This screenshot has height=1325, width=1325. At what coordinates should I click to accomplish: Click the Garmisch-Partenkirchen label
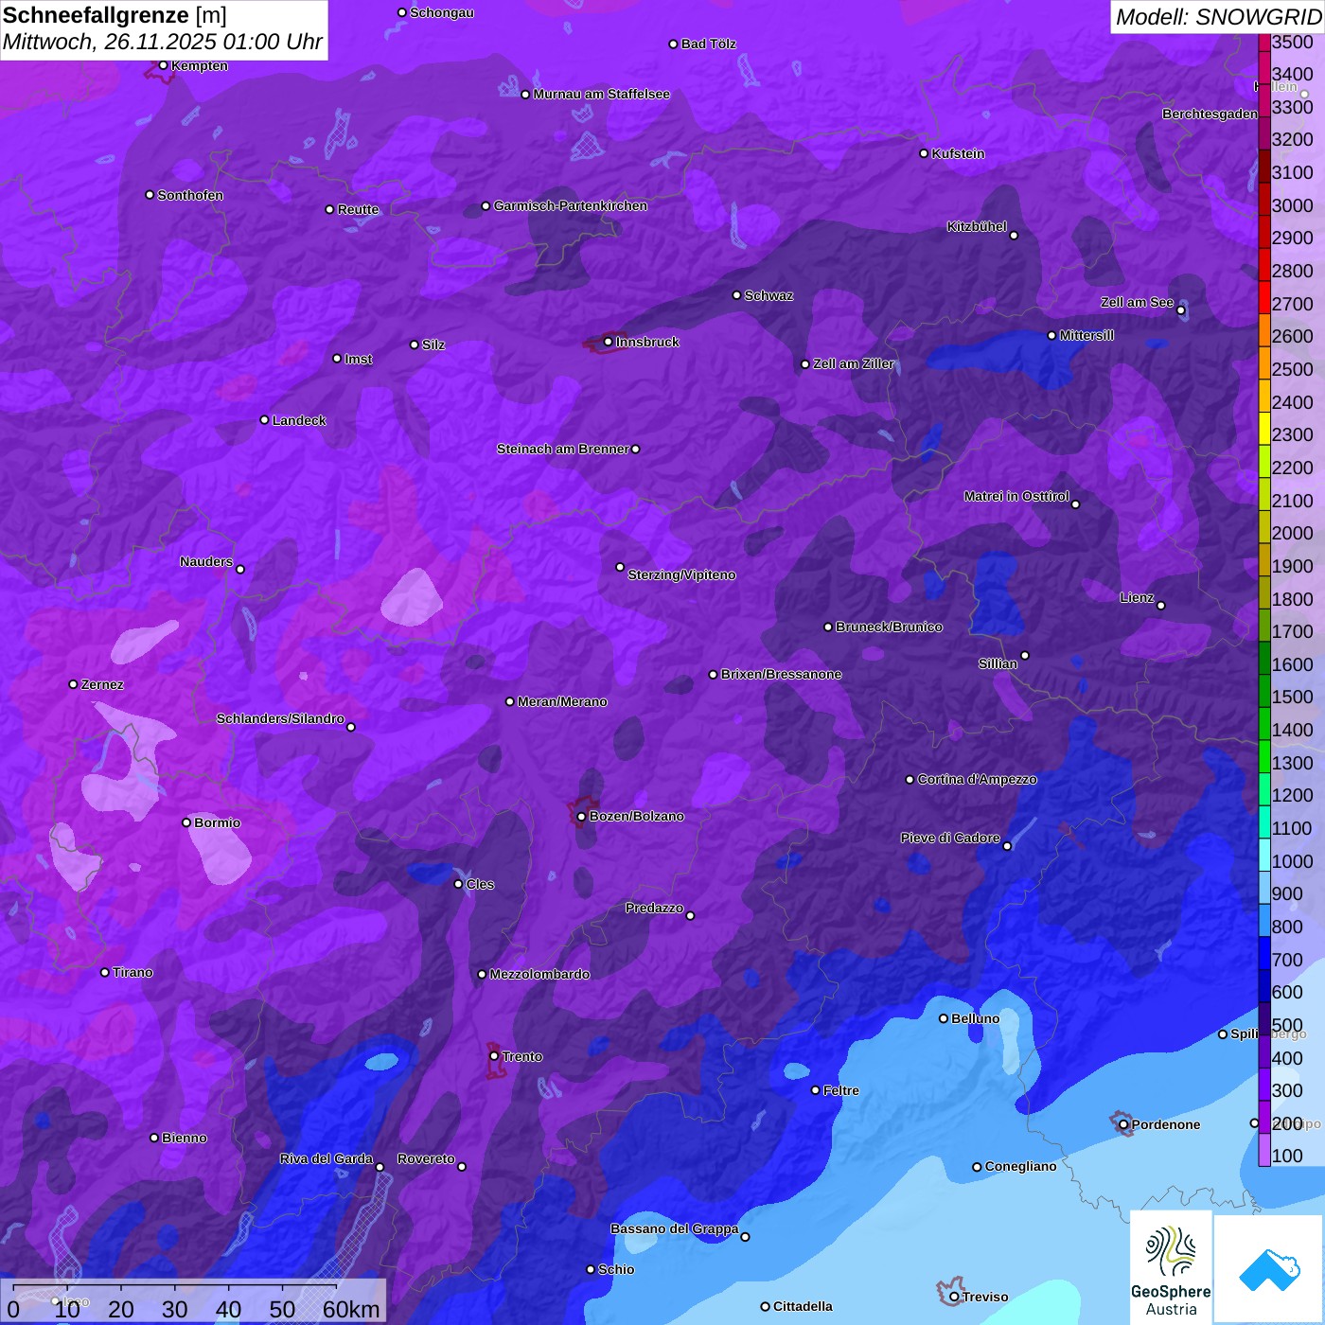[x=571, y=205]
